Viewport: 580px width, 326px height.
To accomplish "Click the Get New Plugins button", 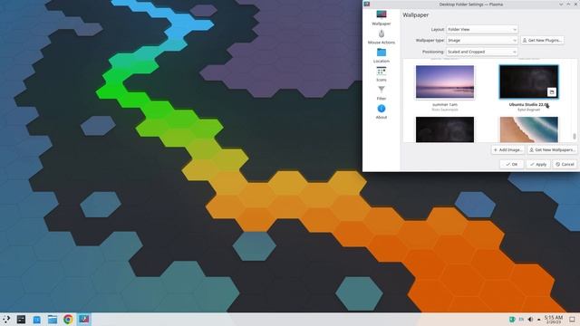I will [542, 40].
